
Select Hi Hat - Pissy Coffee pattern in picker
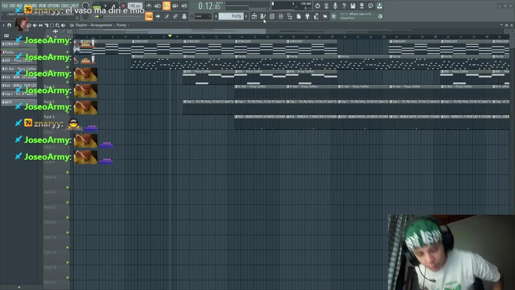point(19,69)
